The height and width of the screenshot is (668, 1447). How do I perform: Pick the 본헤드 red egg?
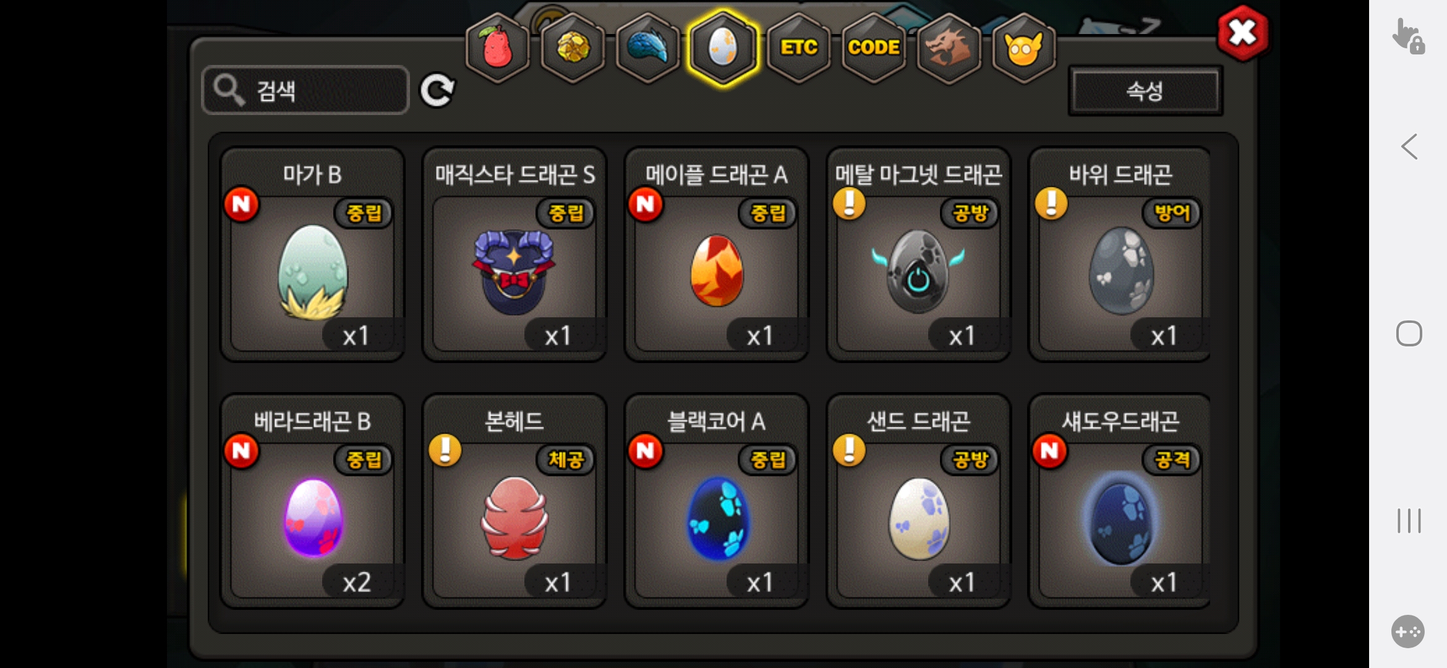514,501
